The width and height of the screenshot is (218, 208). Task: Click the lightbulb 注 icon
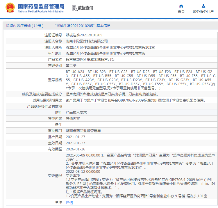coord(57,202)
